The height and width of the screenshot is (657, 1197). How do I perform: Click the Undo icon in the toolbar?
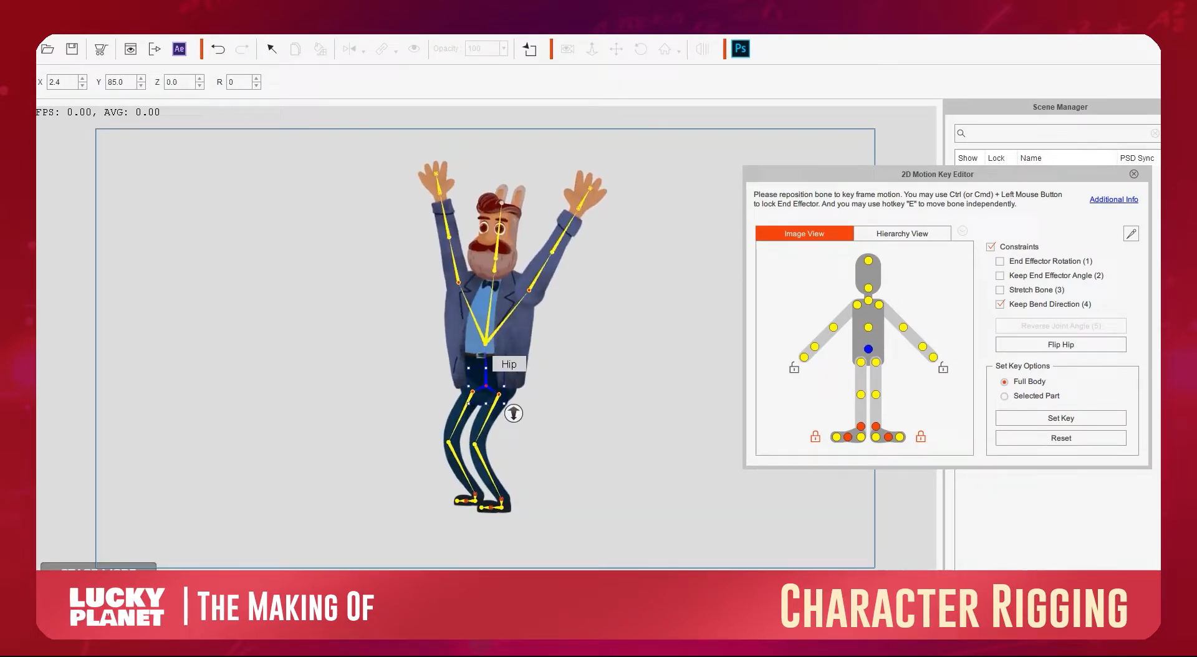click(x=218, y=49)
